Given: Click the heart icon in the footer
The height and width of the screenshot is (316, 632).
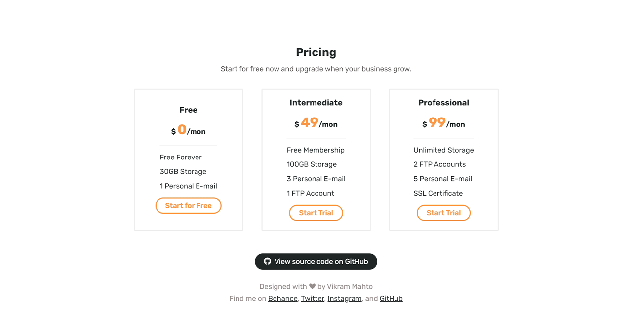Looking at the screenshot, I should tap(312, 286).
